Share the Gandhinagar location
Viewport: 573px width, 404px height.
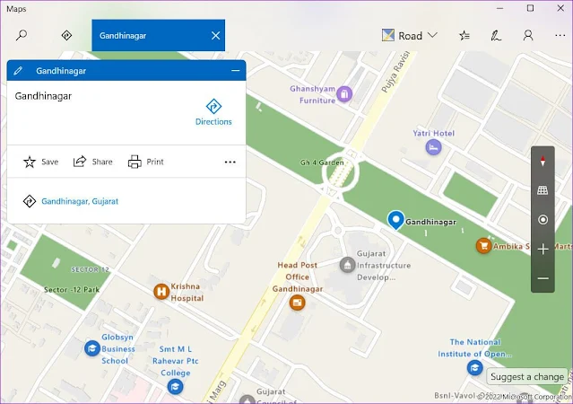(93, 162)
